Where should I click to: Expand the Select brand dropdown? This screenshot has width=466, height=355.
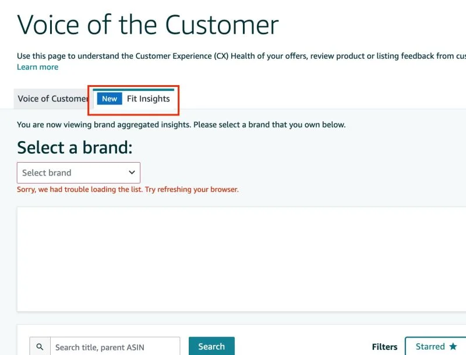pyautogui.click(x=79, y=173)
